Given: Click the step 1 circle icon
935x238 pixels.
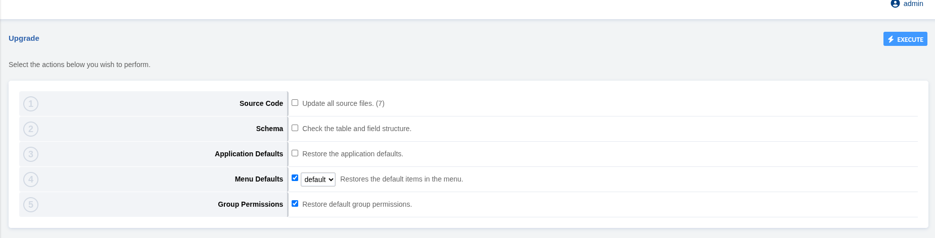Looking at the screenshot, I should pos(31,104).
